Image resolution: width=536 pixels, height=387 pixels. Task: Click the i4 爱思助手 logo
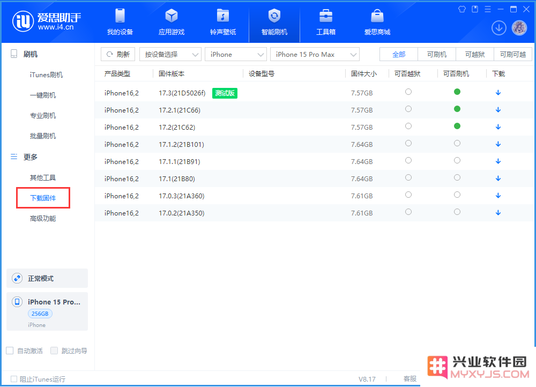(47, 21)
